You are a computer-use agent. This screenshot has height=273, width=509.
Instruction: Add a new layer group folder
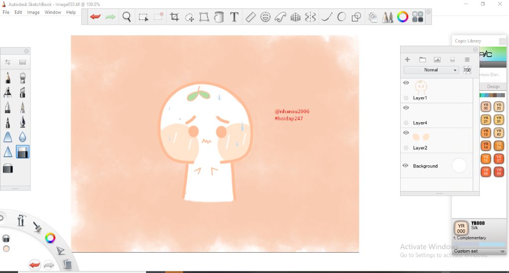click(x=423, y=60)
